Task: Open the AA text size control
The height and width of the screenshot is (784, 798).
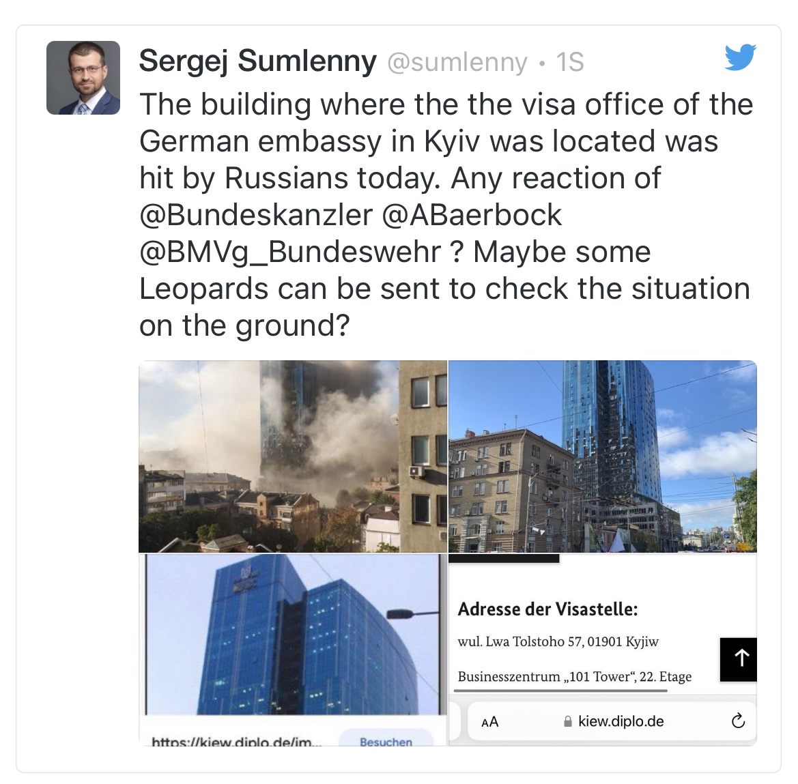Action: tap(489, 722)
